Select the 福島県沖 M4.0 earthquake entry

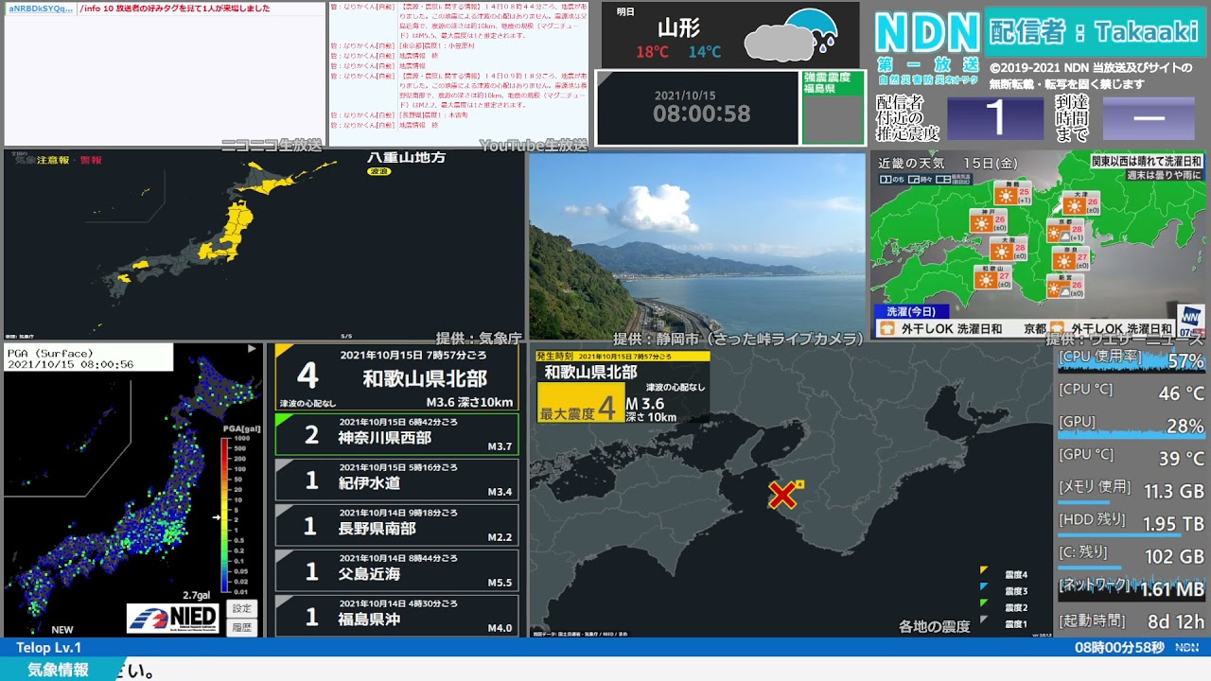tap(396, 618)
